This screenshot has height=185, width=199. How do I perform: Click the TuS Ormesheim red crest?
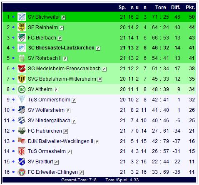[x=22, y=151]
